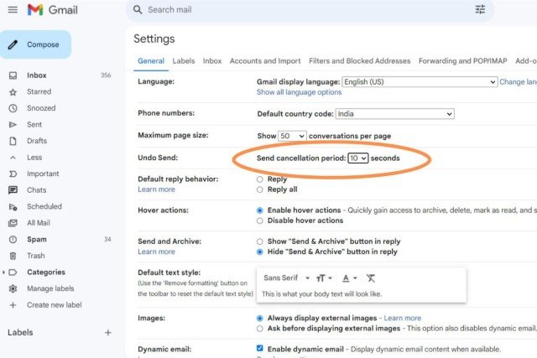
Task: Open text size dropdown
Action: (x=324, y=278)
